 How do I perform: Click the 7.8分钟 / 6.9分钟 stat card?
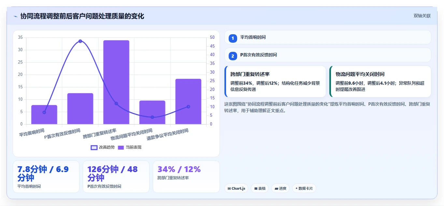pyautogui.click(x=46, y=177)
